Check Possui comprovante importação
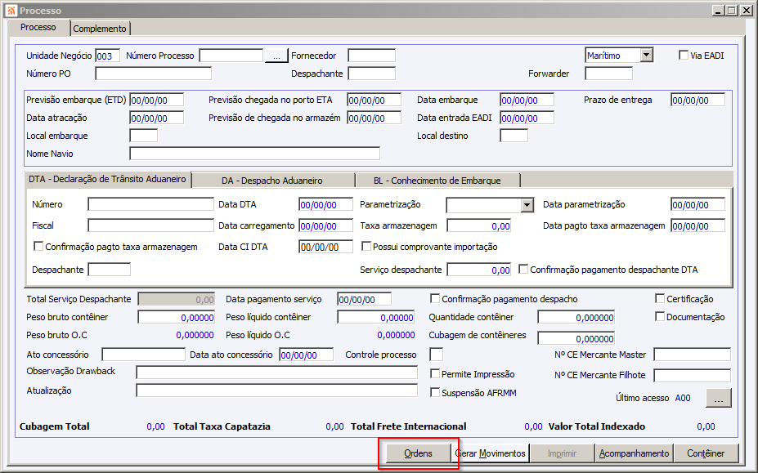This screenshot has width=758, height=473. pyautogui.click(x=366, y=247)
